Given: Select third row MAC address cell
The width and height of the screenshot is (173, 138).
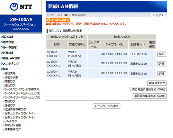Looking at the screenshot, I should [114, 74].
